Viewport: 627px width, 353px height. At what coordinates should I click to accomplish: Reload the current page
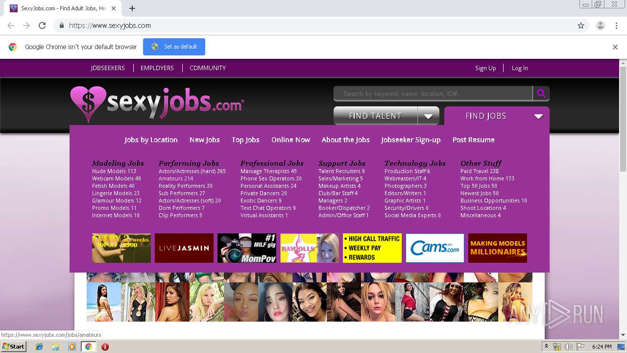point(42,25)
